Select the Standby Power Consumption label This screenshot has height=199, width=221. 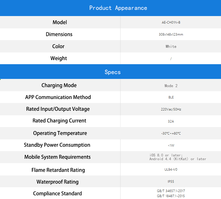(x=57, y=145)
